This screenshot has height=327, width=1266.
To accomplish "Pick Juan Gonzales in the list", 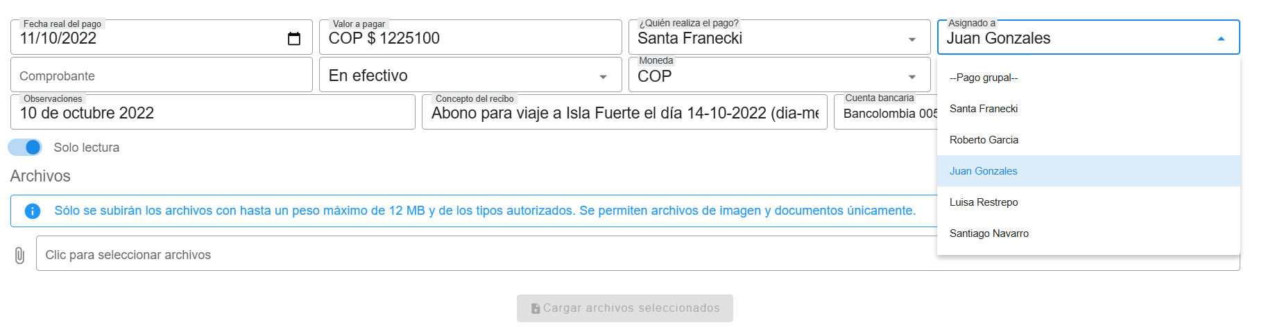I will [x=984, y=171].
